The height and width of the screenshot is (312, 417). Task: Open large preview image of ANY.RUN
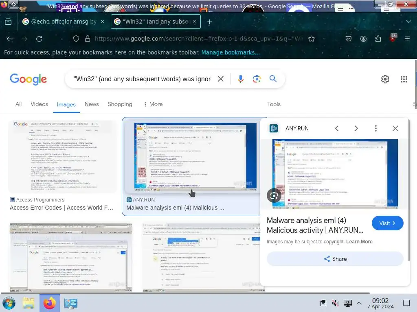tap(335, 174)
